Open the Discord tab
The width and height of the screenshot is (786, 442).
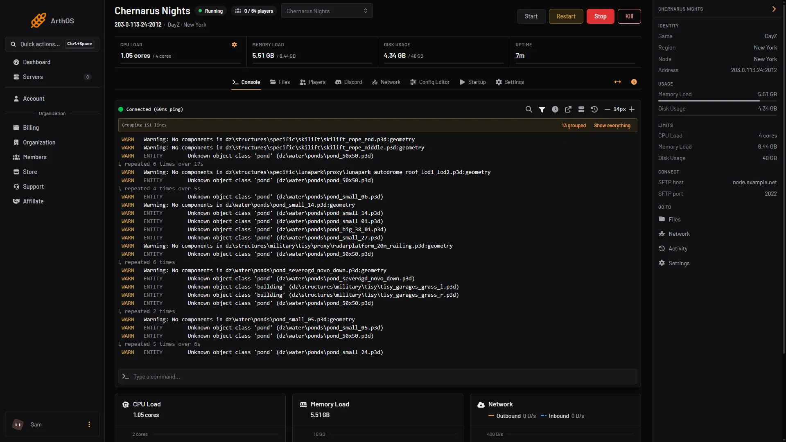tap(348, 82)
